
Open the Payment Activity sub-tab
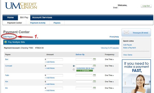(38, 23)
